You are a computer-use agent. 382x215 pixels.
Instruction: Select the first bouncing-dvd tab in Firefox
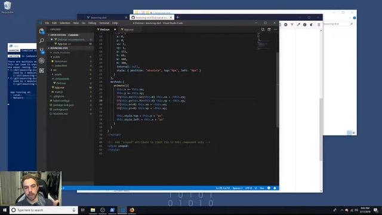point(106,17)
